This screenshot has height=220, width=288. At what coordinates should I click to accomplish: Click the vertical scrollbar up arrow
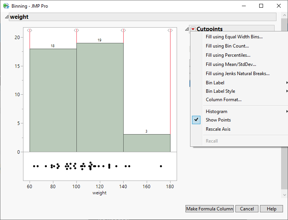point(285,15)
